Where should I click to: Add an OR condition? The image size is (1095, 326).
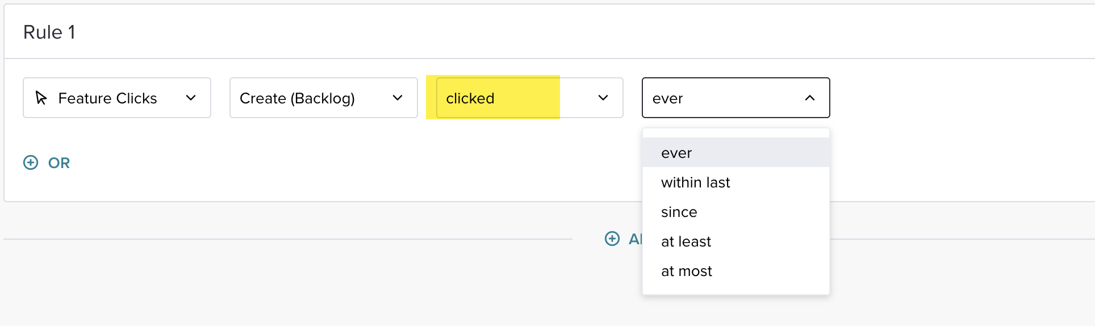coord(47,163)
